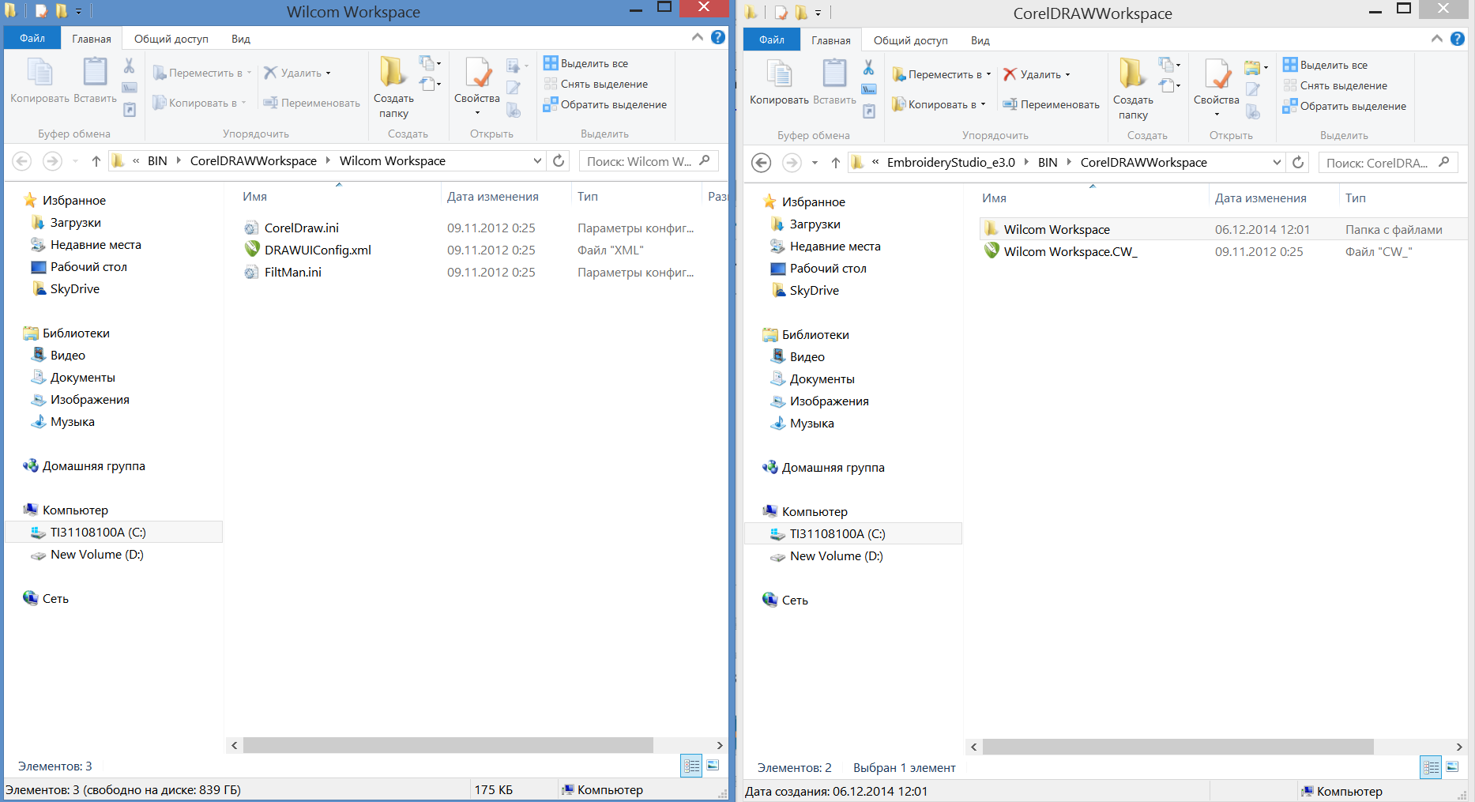
Task: Open the help icon in left window
Action: [717, 37]
